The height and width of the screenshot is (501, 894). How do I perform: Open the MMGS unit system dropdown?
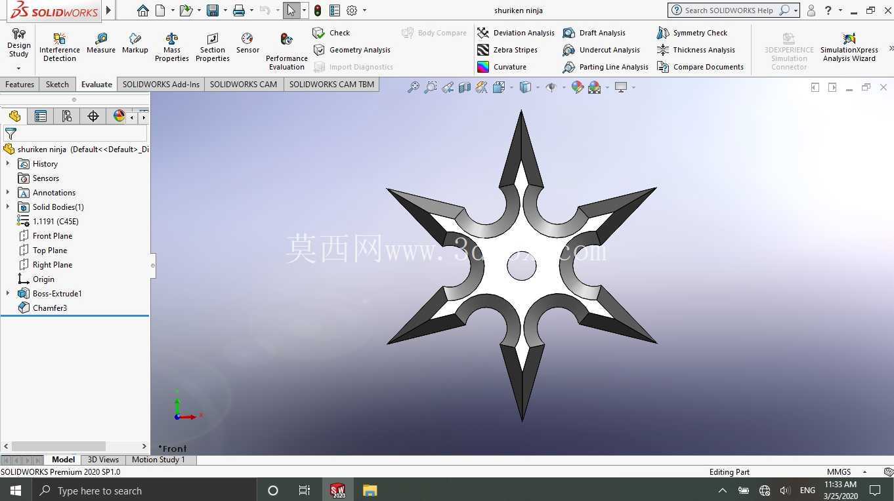pos(864,472)
